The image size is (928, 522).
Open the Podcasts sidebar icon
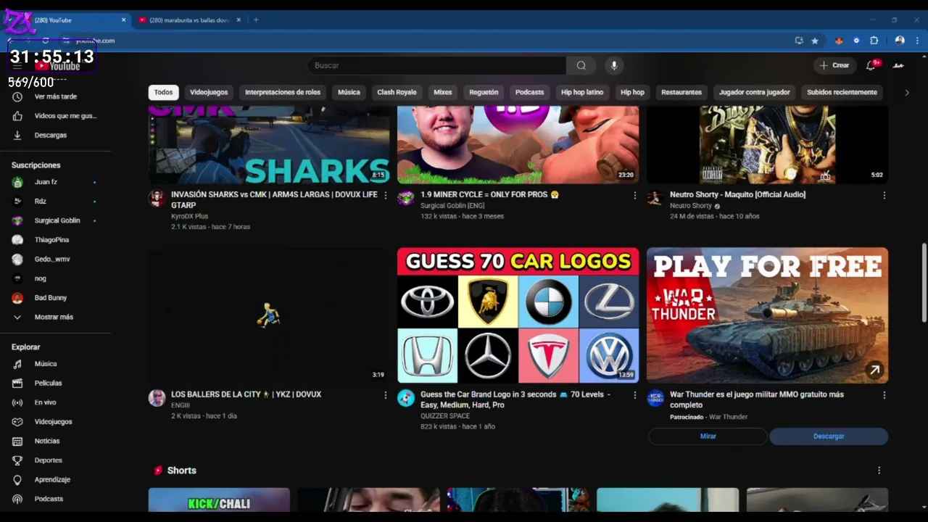click(x=17, y=499)
